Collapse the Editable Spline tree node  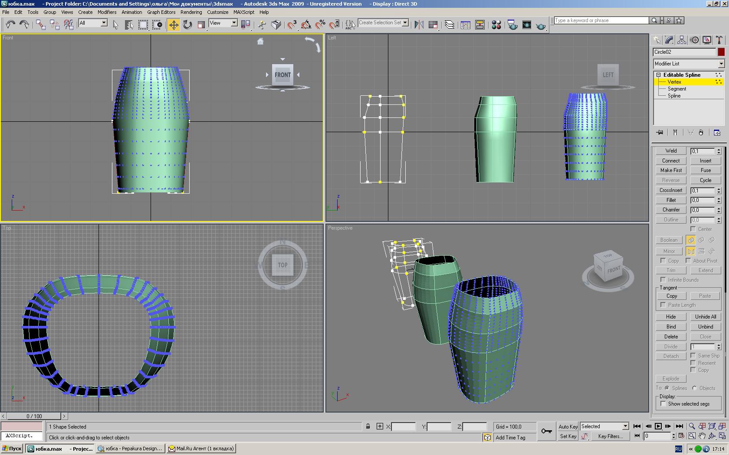click(x=658, y=75)
